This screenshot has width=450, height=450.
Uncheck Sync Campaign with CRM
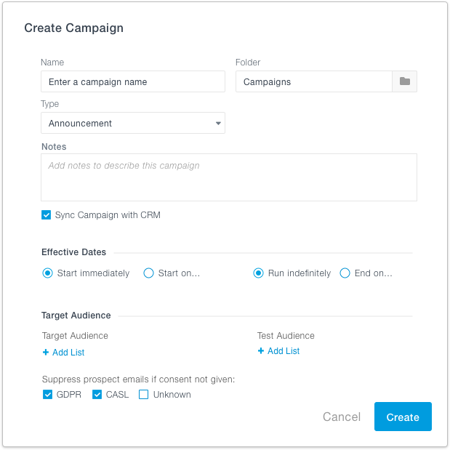(47, 215)
